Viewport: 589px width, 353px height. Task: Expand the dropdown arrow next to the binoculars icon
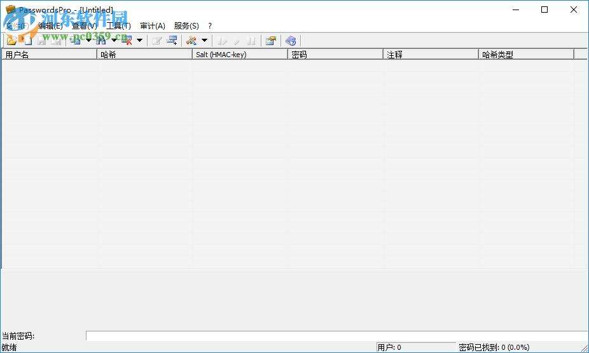tap(114, 41)
